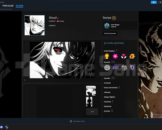Click the Turkey flag icon
The image size is (162, 130).
58,21
